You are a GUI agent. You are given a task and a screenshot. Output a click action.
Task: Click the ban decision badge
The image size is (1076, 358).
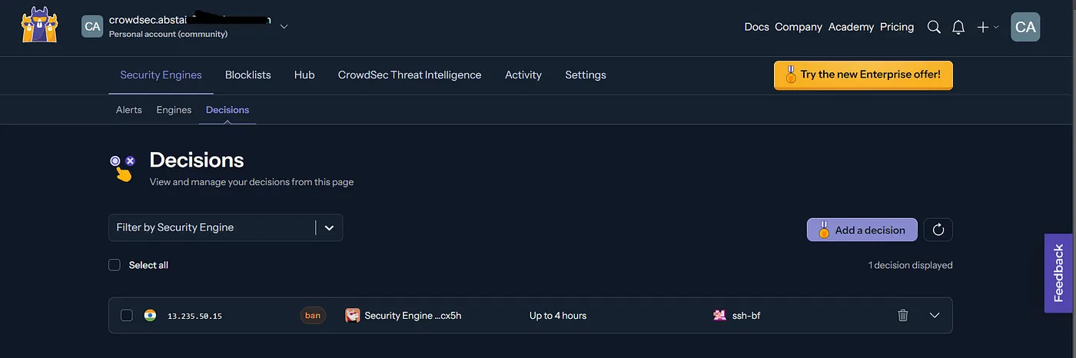[313, 315]
